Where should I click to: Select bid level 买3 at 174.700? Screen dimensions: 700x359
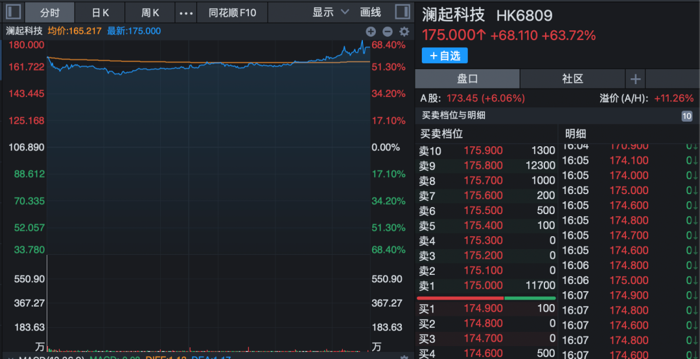coord(487,338)
